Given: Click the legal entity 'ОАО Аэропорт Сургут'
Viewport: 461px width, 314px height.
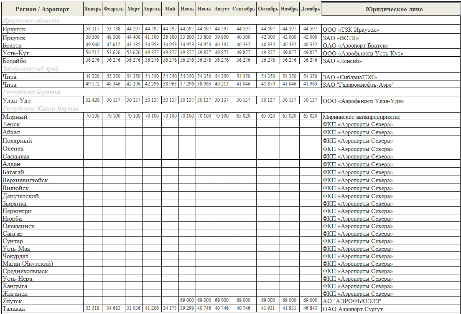Looking at the screenshot, I should (x=353, y=309).
